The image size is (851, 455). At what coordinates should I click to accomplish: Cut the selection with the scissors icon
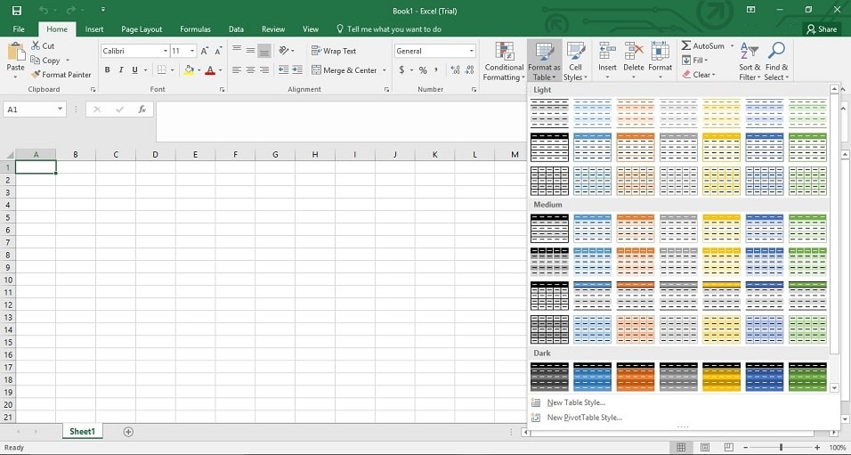click(36, 45)
